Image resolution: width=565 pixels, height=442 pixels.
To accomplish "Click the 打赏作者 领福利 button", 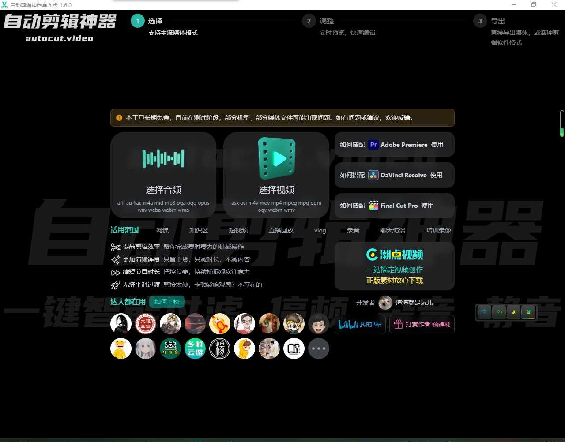I will (x=422, y=324).
